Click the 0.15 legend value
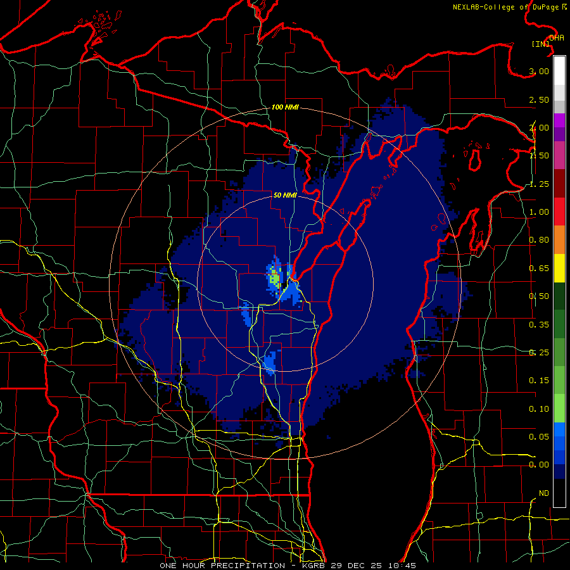Viewport: 570px width, 570px height. point(539,381)
